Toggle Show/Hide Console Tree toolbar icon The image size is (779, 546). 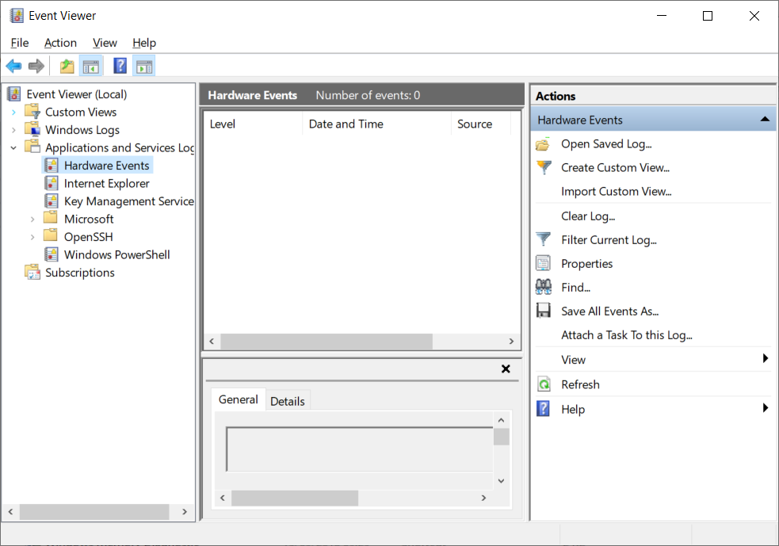(91, 66)
